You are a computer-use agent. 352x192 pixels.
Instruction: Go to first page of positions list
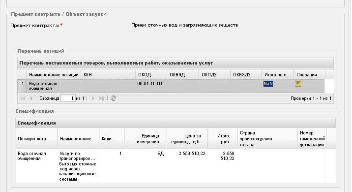pyautogui.click(x=23, y=98)
